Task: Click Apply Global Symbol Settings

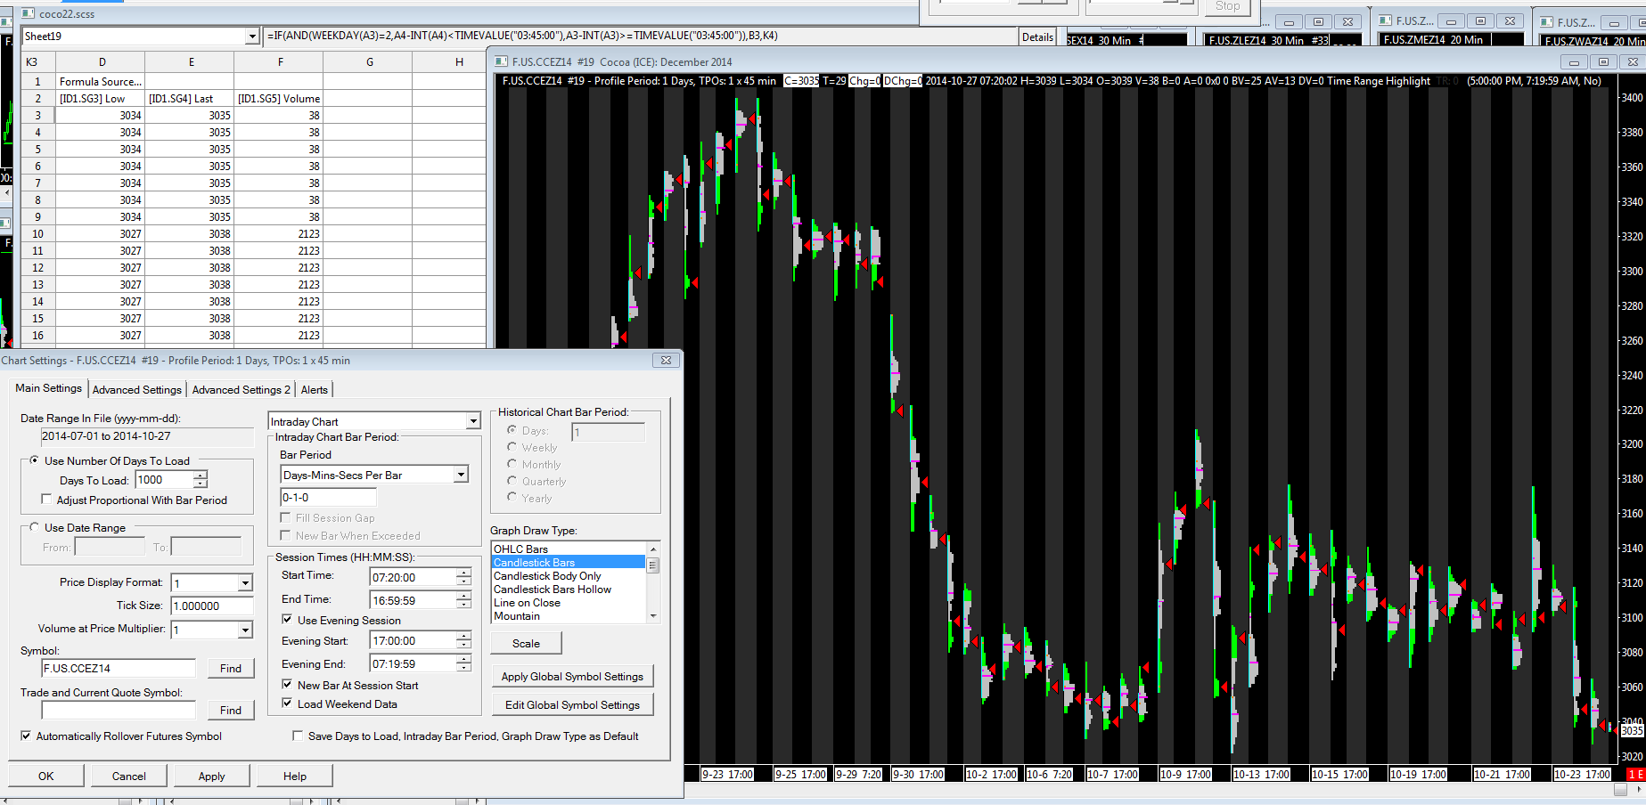Action: [572, 677]
